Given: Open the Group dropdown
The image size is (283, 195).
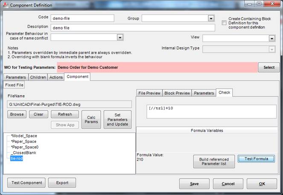Looking at the screenshot, I should tap(211, 18).
